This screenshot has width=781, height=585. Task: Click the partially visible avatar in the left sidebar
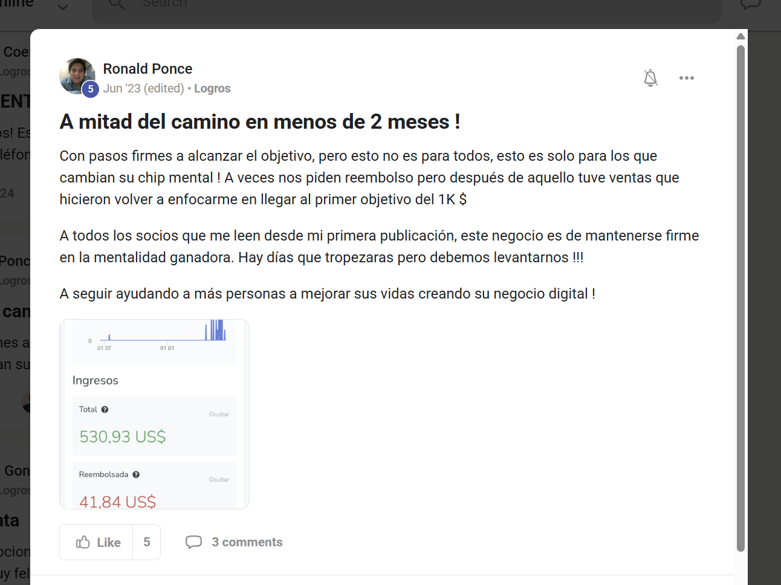[27, 402]
